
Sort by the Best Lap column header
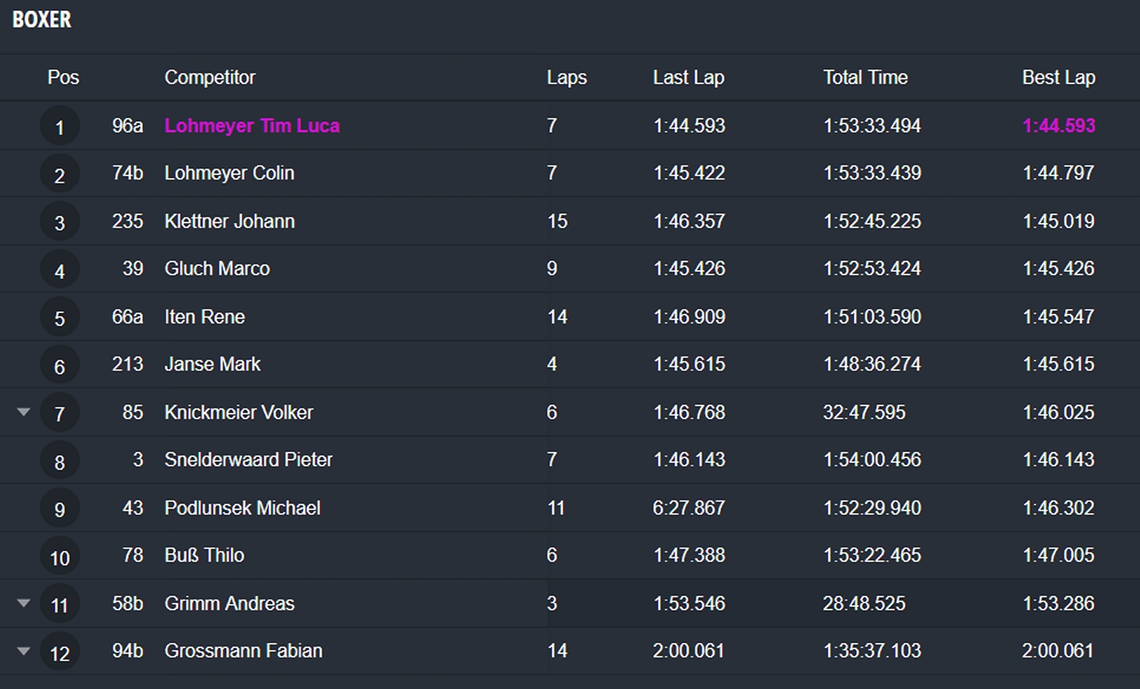1058,77
